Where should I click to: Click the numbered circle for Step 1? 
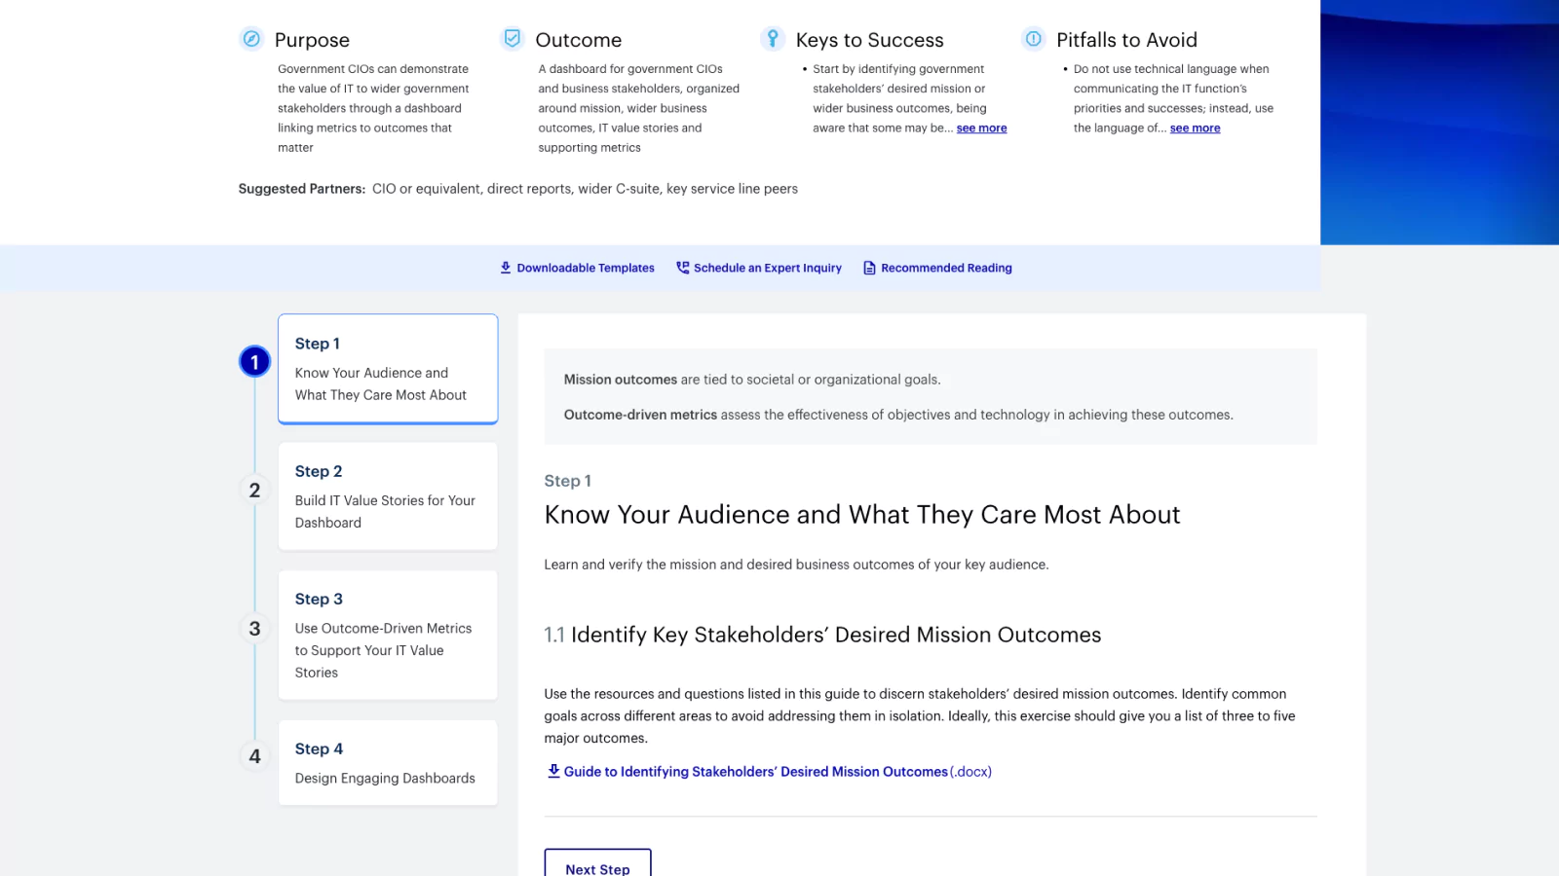(x=254, y=360)
